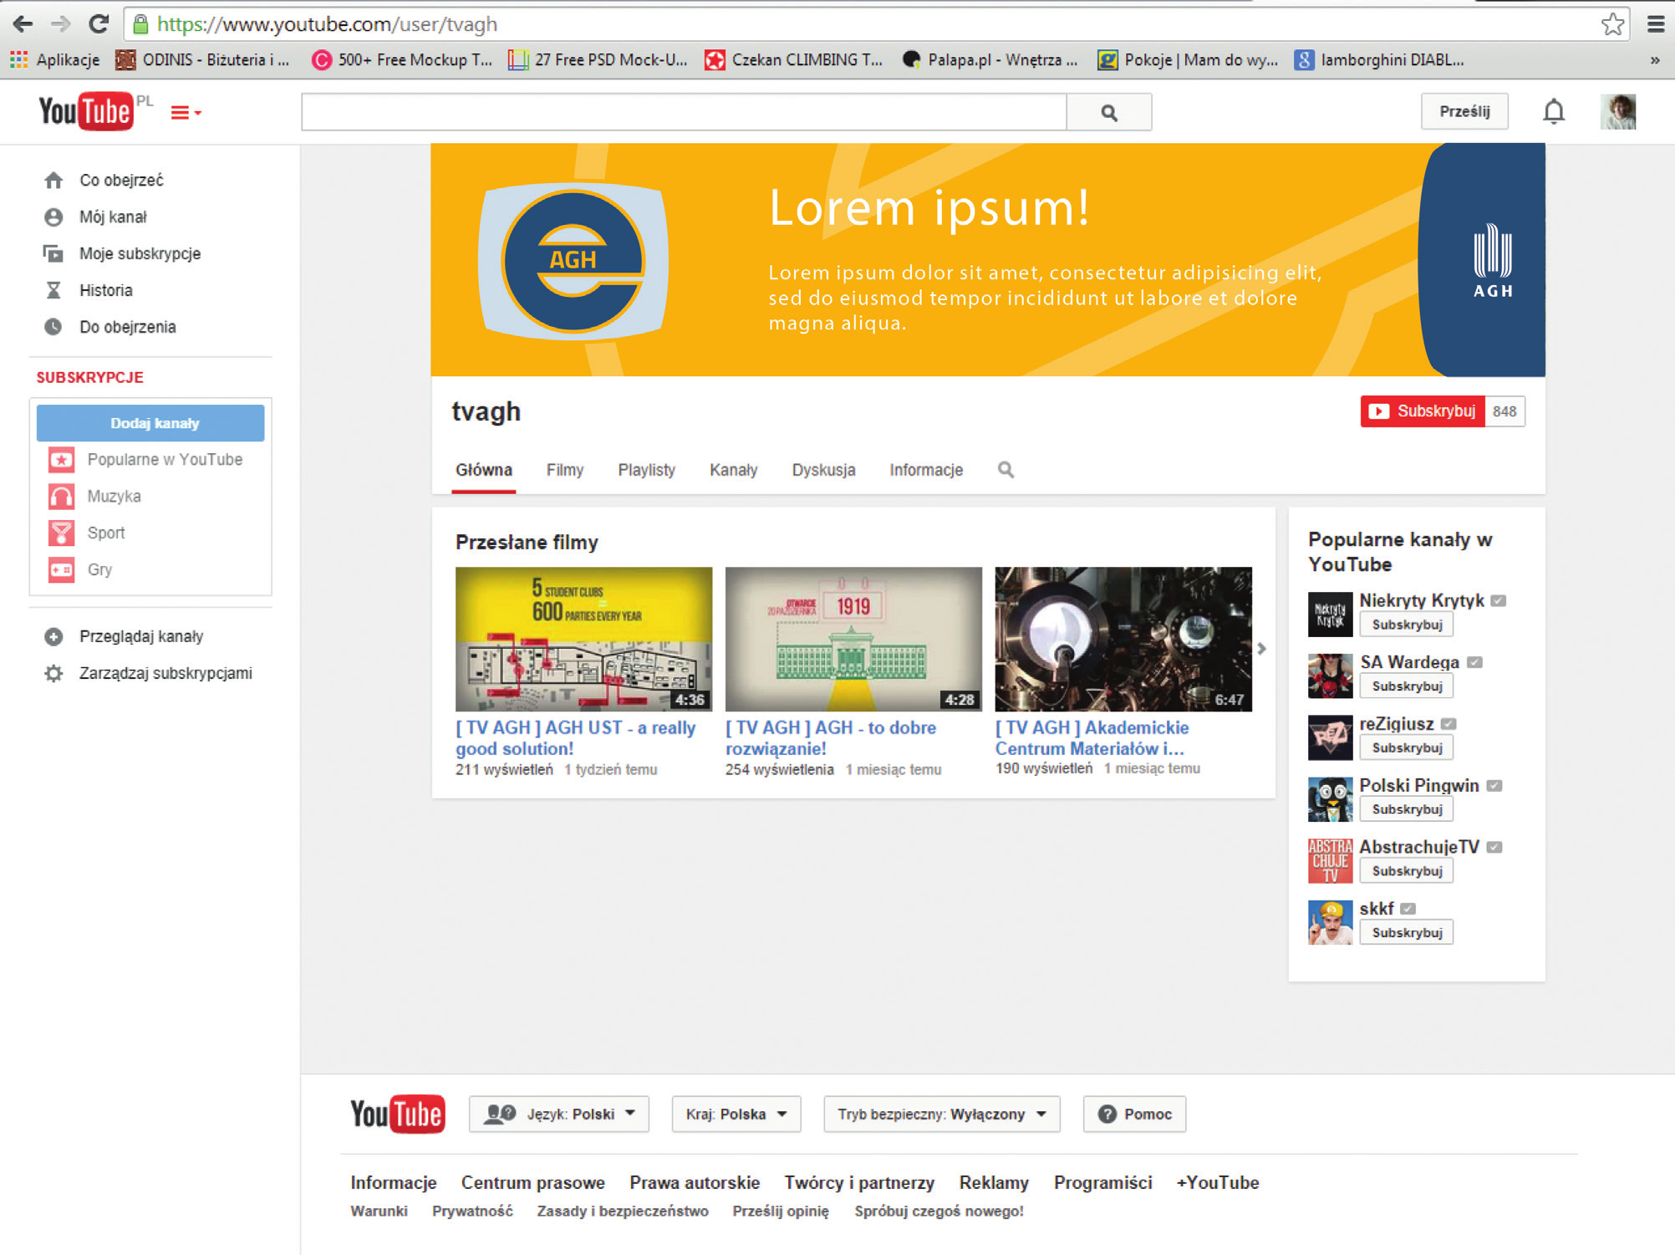
Task: Switch to the Filmy tab
Action: pyautogui.click(x=565, y=470)
